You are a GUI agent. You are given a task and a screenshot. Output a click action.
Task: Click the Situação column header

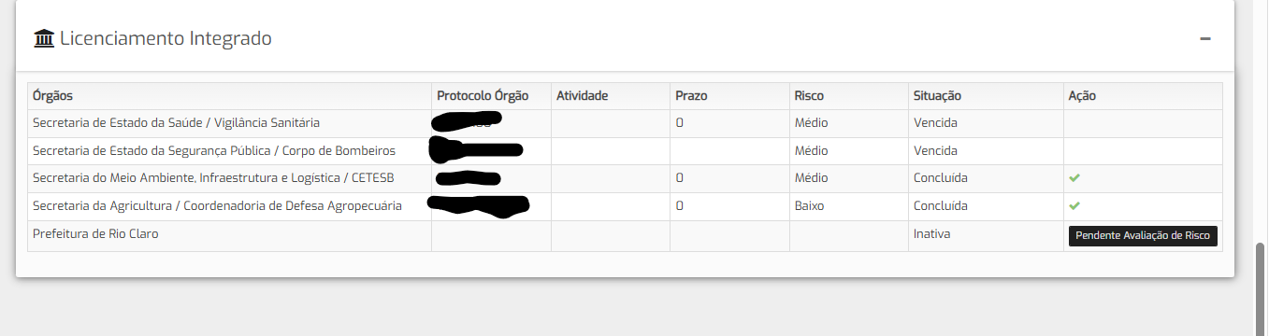tap(937, 96)
